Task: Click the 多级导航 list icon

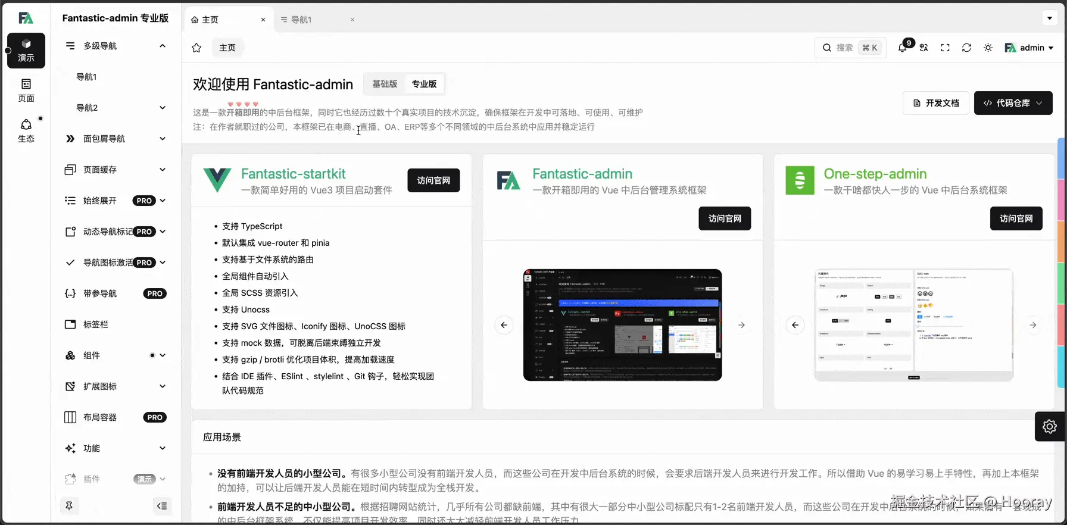Action: click(x=70, y=46)
